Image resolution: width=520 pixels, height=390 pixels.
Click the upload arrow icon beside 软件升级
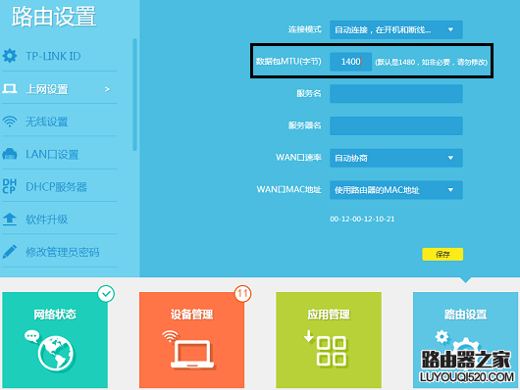[x=10, y=219]
